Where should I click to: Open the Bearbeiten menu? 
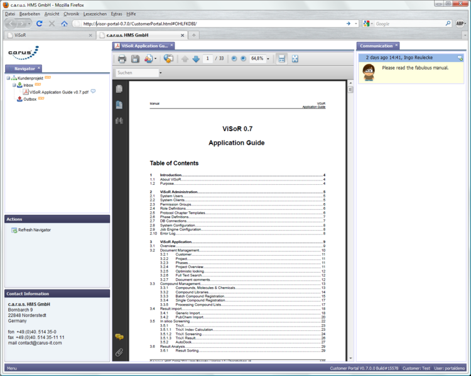[x=30, y=14]
